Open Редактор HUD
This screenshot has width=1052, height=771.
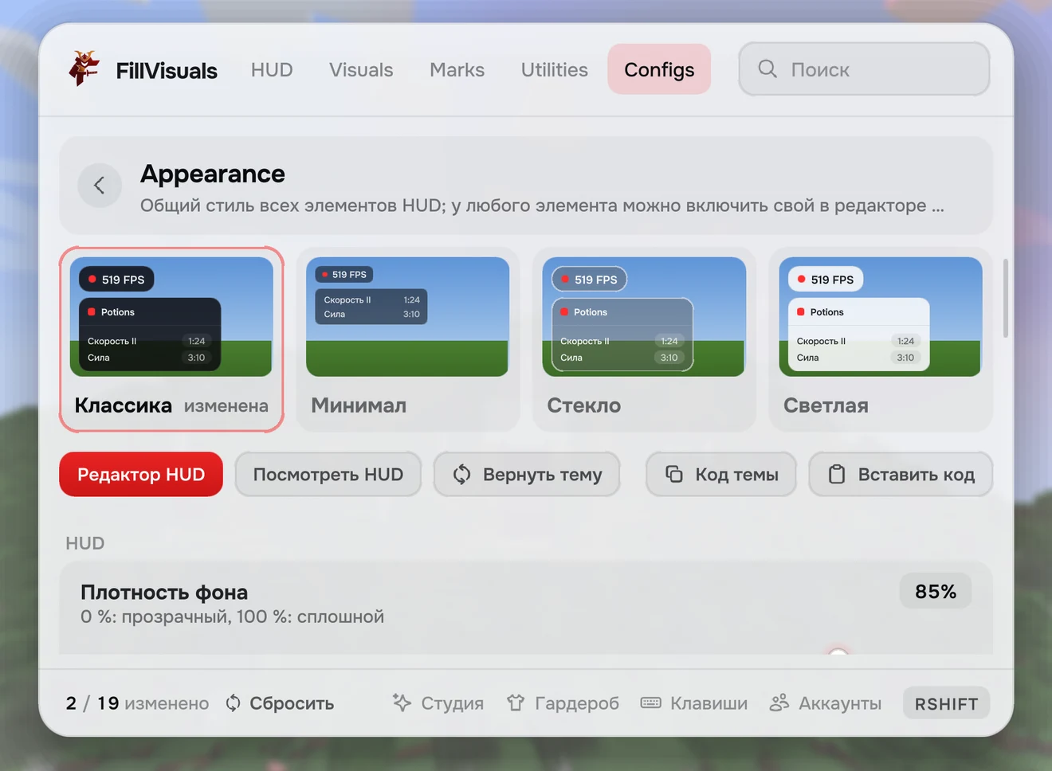coord(141,475)
